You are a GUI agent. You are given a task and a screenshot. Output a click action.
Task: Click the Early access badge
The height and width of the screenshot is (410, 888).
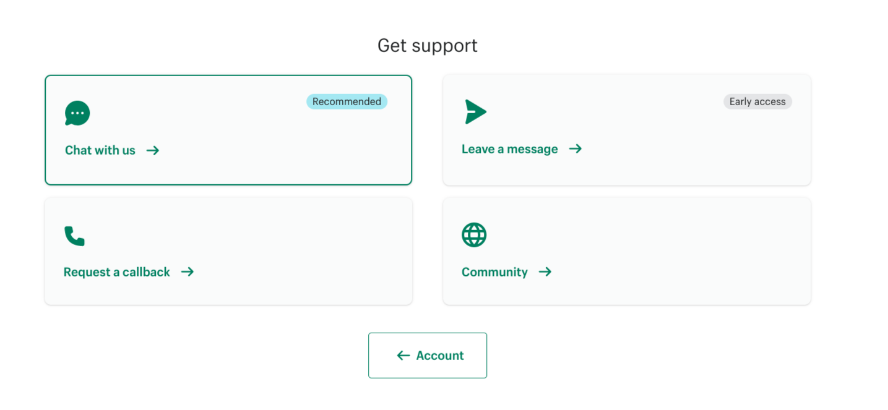tap(757, 101)
